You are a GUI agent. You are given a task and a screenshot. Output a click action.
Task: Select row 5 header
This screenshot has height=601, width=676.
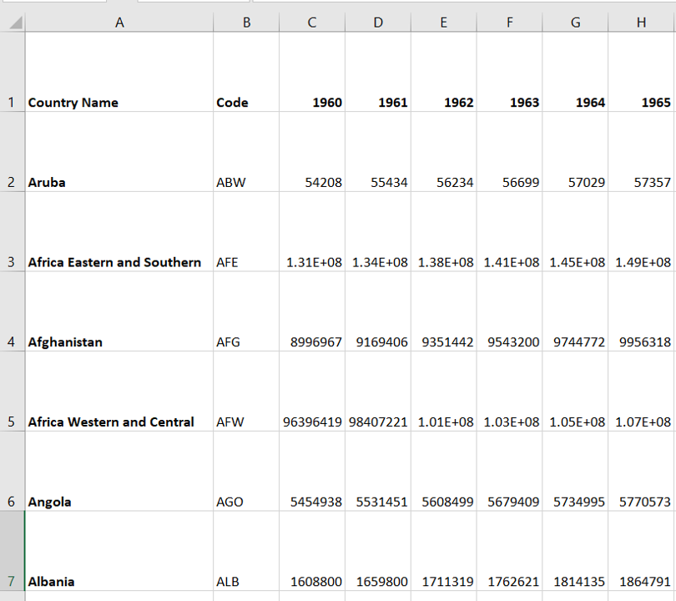tap(12, 391)
